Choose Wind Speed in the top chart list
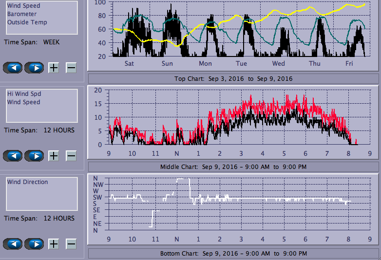This screenshot has height=260, width=381. click(23, 6)
